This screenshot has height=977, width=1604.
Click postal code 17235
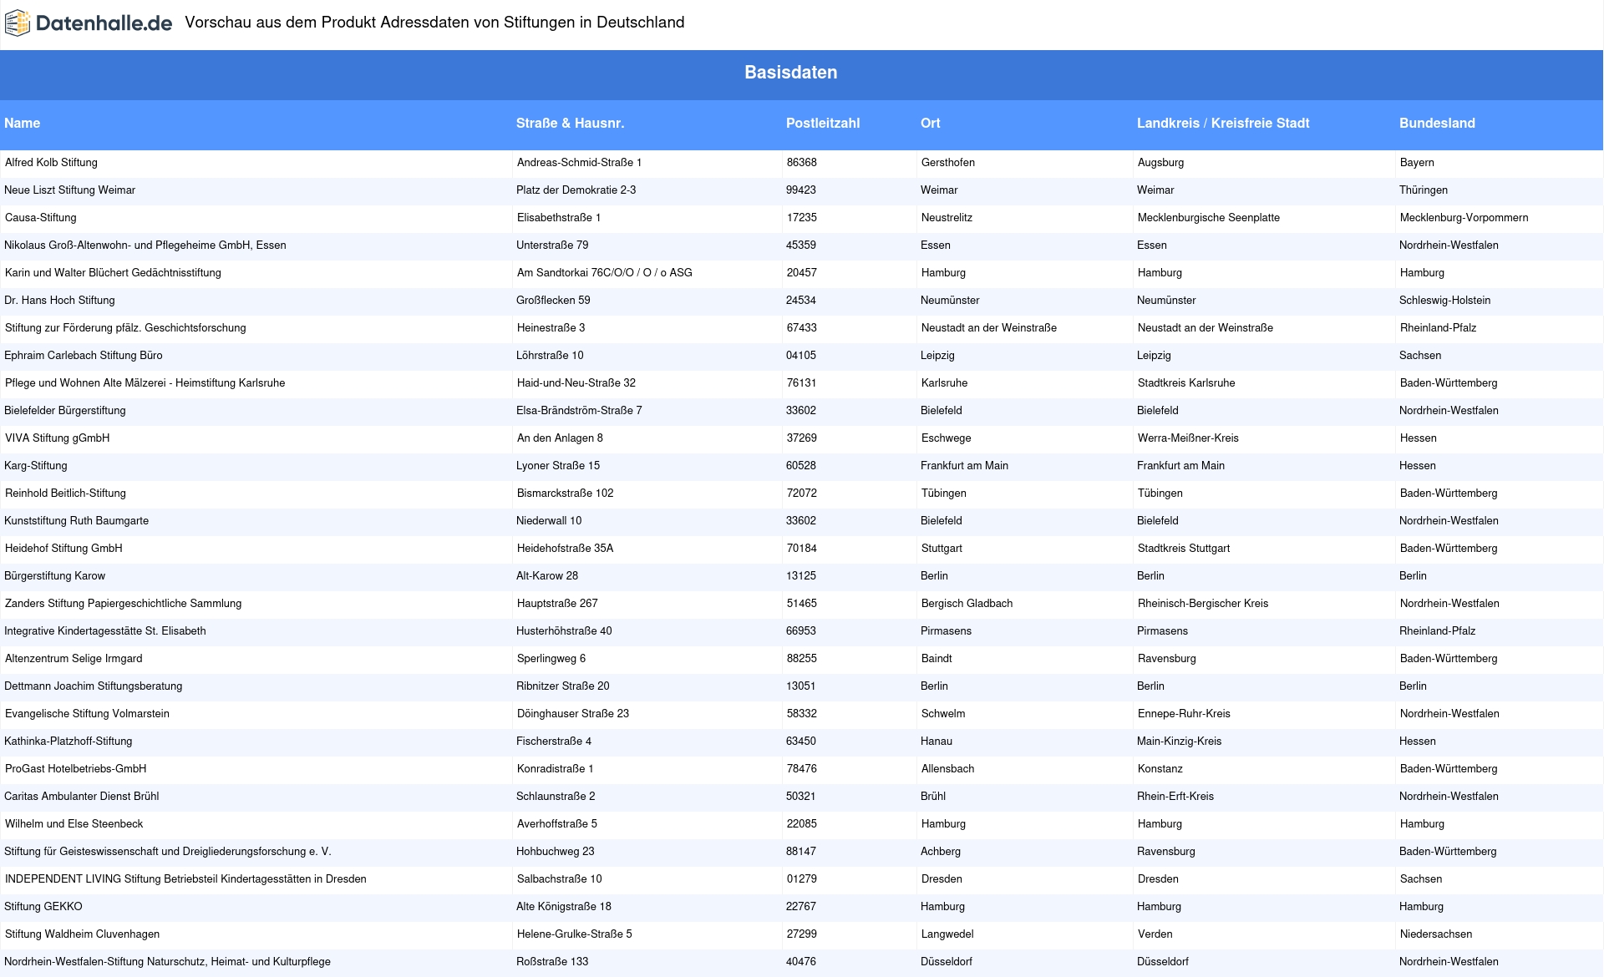point(802,218)
